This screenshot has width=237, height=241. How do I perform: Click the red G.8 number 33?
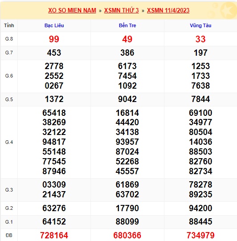pyautogui.click(x=200, y=39)
